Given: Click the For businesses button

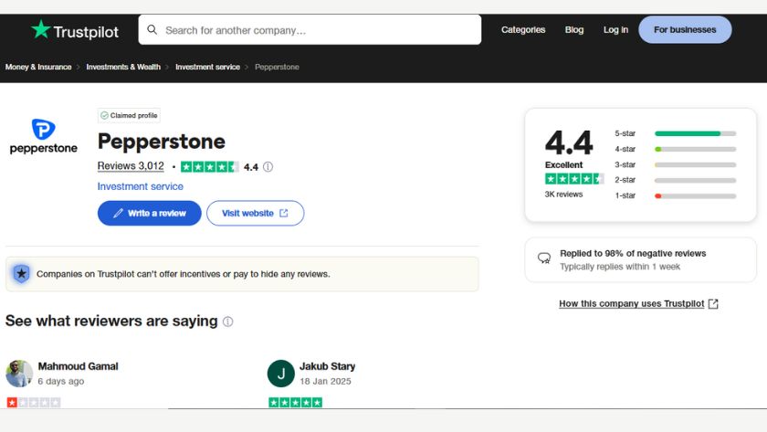Looking at the screenshot, I should (685, 30).
